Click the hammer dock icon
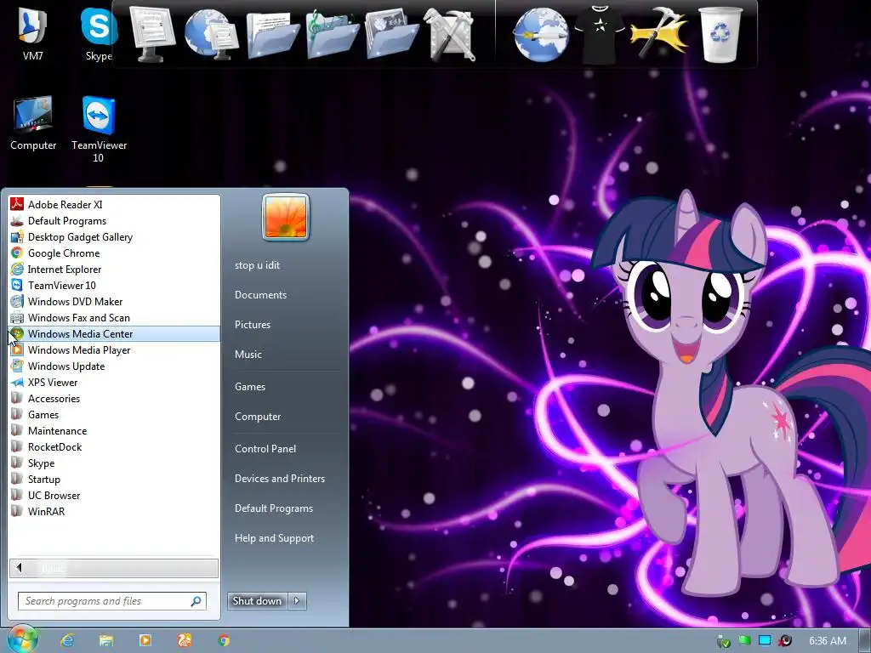 pos(659,33)
